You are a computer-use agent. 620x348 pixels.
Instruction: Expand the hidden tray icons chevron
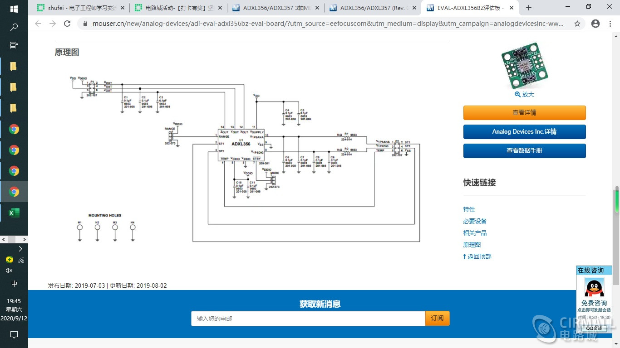20,248
